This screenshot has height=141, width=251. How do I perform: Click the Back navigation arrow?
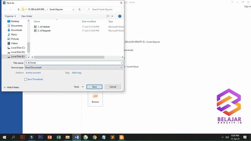[x=5, y=9]
